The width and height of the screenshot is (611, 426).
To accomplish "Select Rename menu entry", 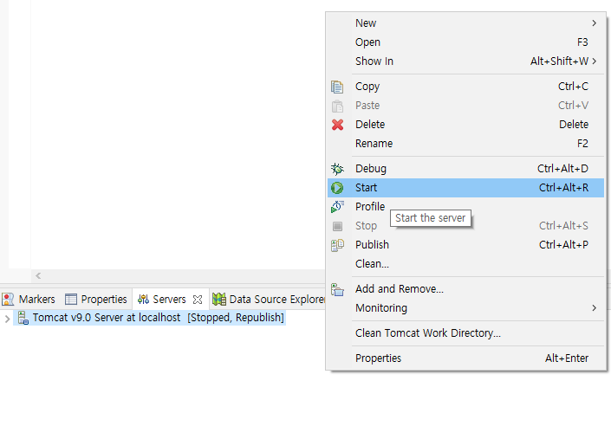I will click(465, 144).
